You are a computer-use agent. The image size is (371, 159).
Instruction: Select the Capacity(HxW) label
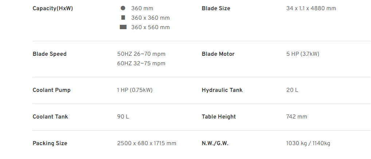coord(53,8)
